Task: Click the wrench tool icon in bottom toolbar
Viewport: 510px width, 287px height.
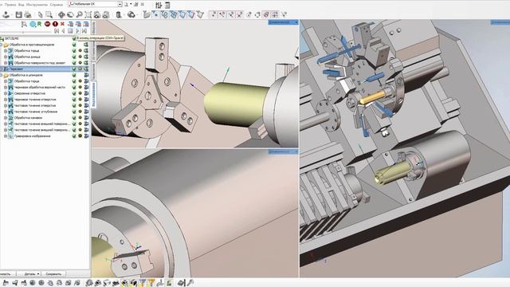Action: pyautogui.click(x=191, y=283)
